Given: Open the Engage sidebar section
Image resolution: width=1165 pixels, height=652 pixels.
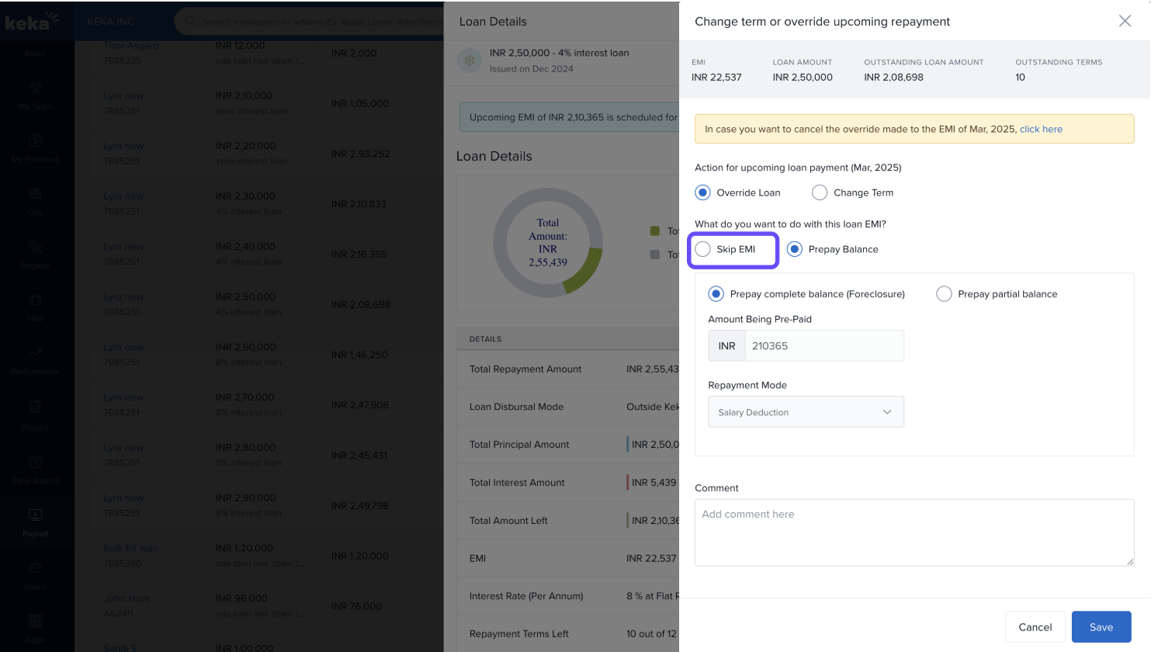Looking at the screenshot, I should point(35,254).
